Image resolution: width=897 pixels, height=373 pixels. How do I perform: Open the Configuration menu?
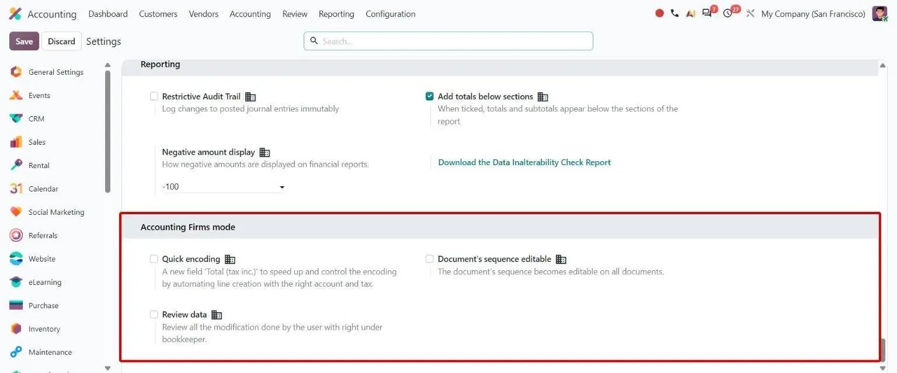coord(391,13)
